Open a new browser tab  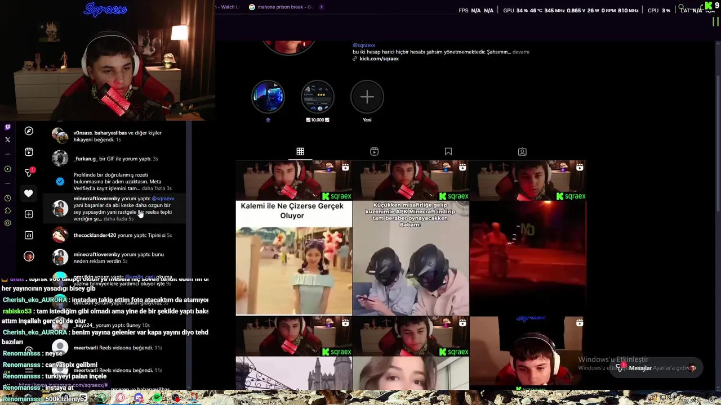pyautogui.click(x=322, y=7)
